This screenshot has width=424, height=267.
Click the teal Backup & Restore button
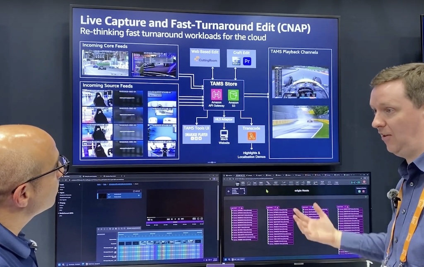pos(359,191)
